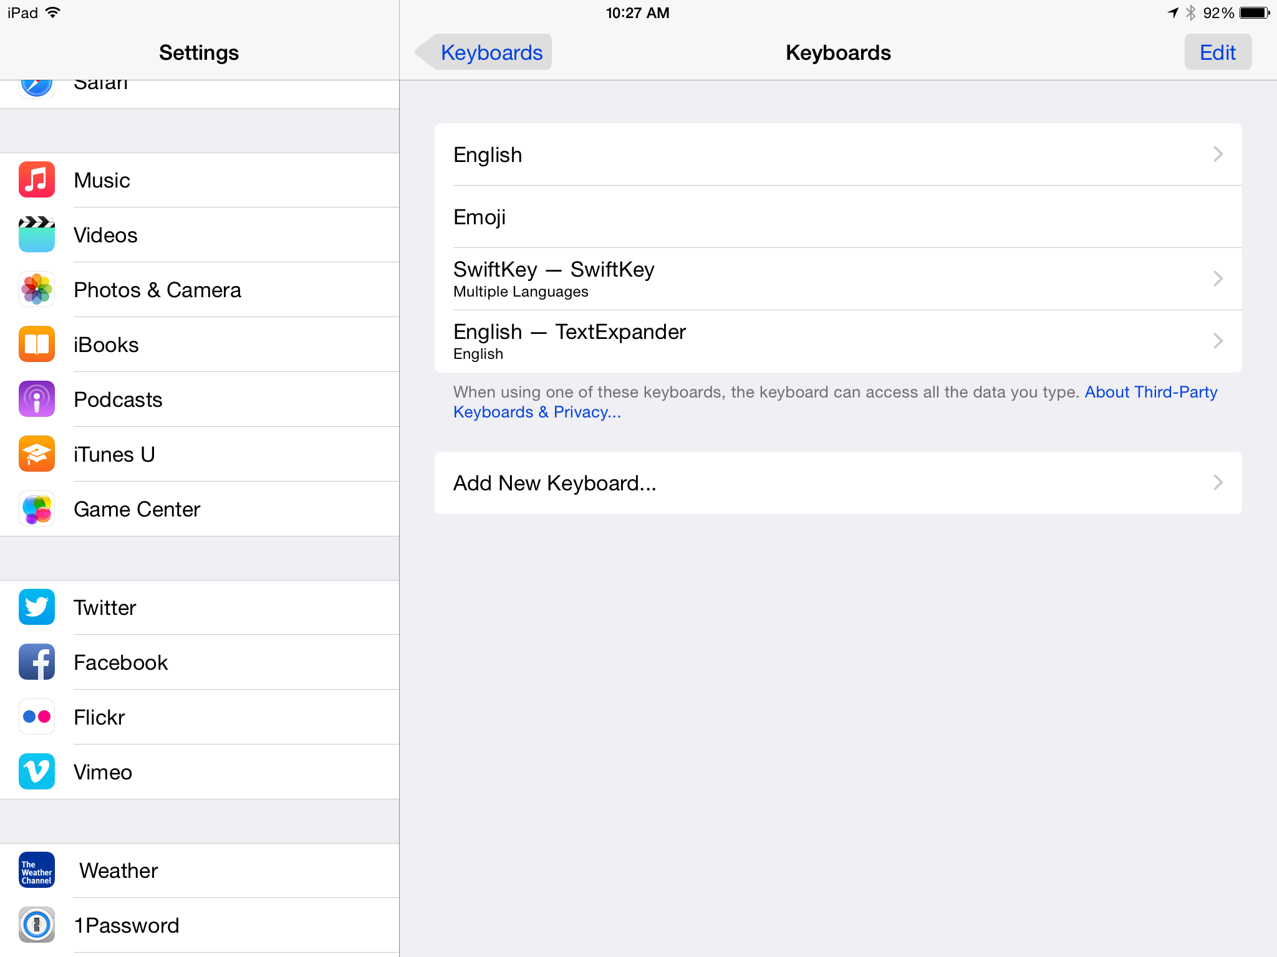Tap the Wi-Fi status icon
1277x957 pixels.
[53, 12]
